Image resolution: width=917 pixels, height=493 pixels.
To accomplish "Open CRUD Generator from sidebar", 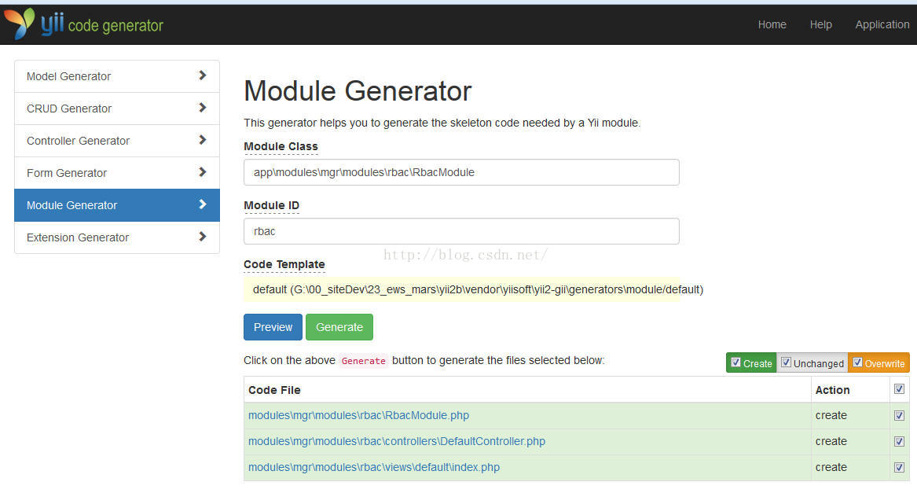I will pyautogui.click(x=117, y=109).
